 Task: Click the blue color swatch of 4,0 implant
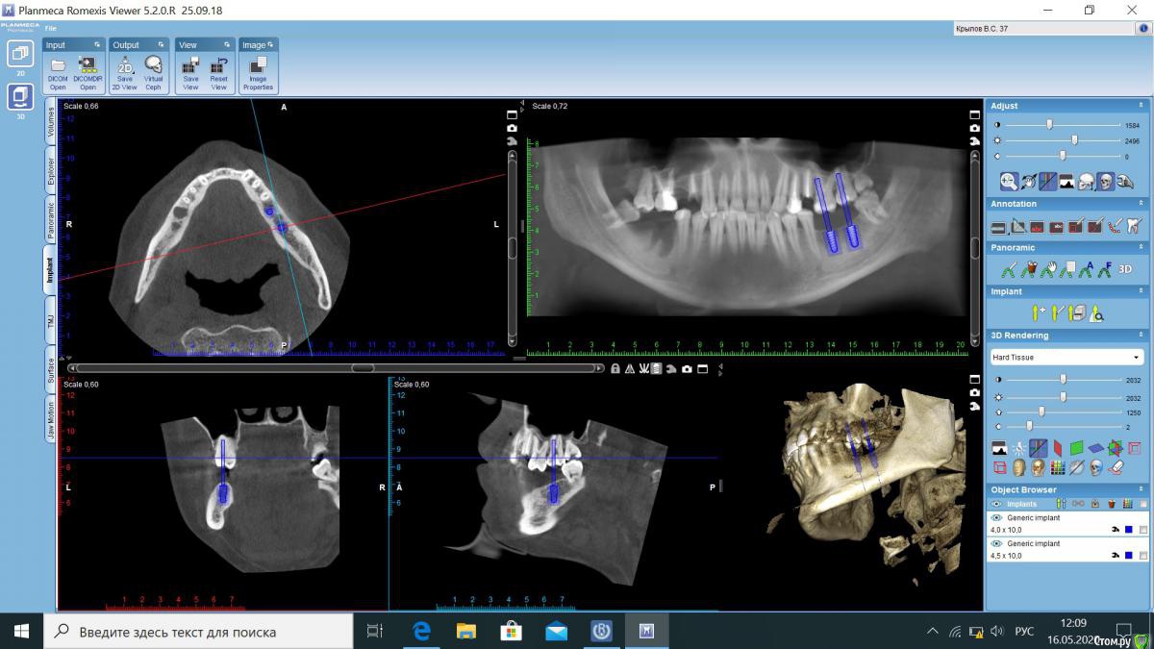pos(1128,530)
